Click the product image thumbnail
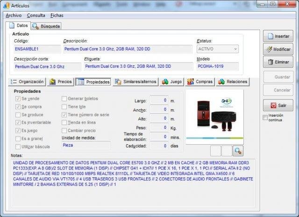299x217 pixels. 214,117
